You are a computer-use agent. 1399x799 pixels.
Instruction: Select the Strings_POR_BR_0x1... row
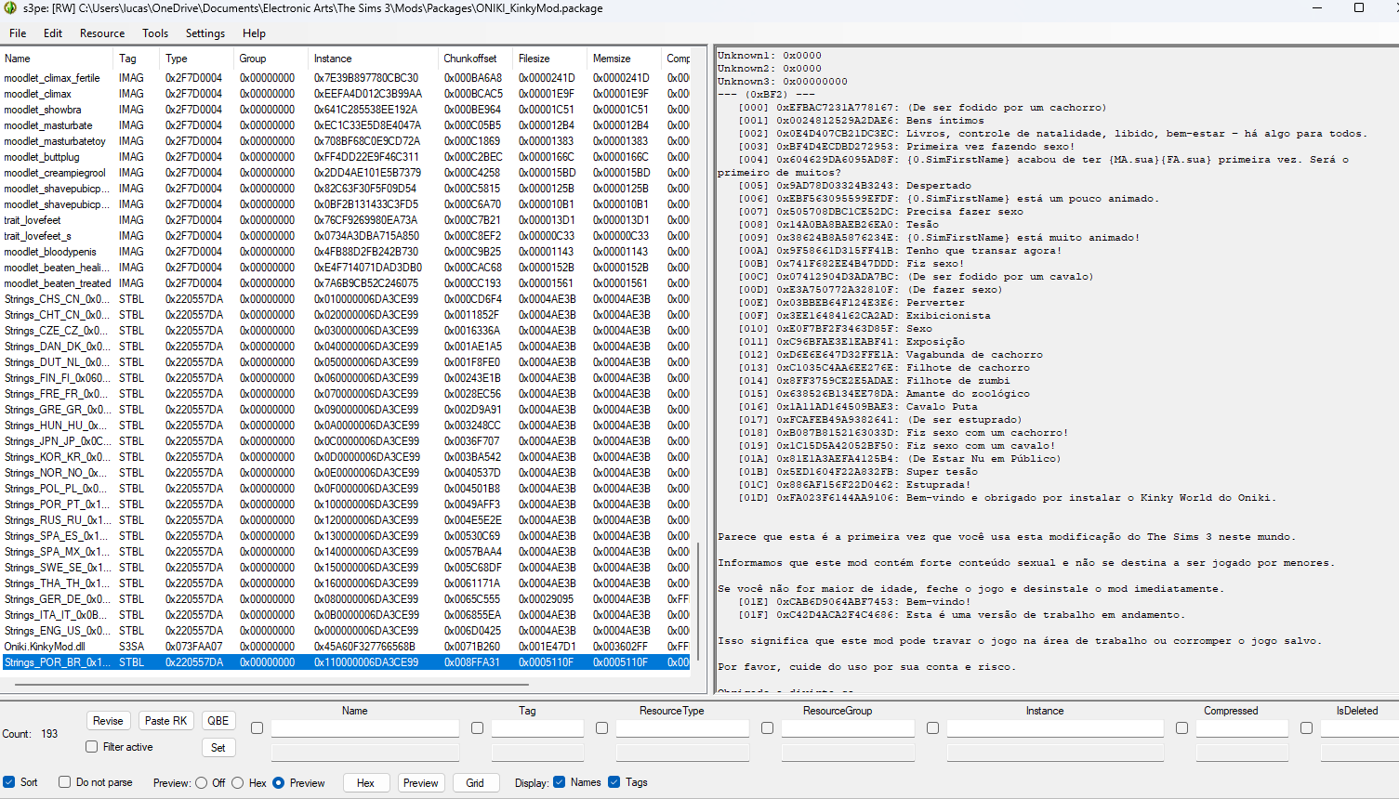click(346, 662)
